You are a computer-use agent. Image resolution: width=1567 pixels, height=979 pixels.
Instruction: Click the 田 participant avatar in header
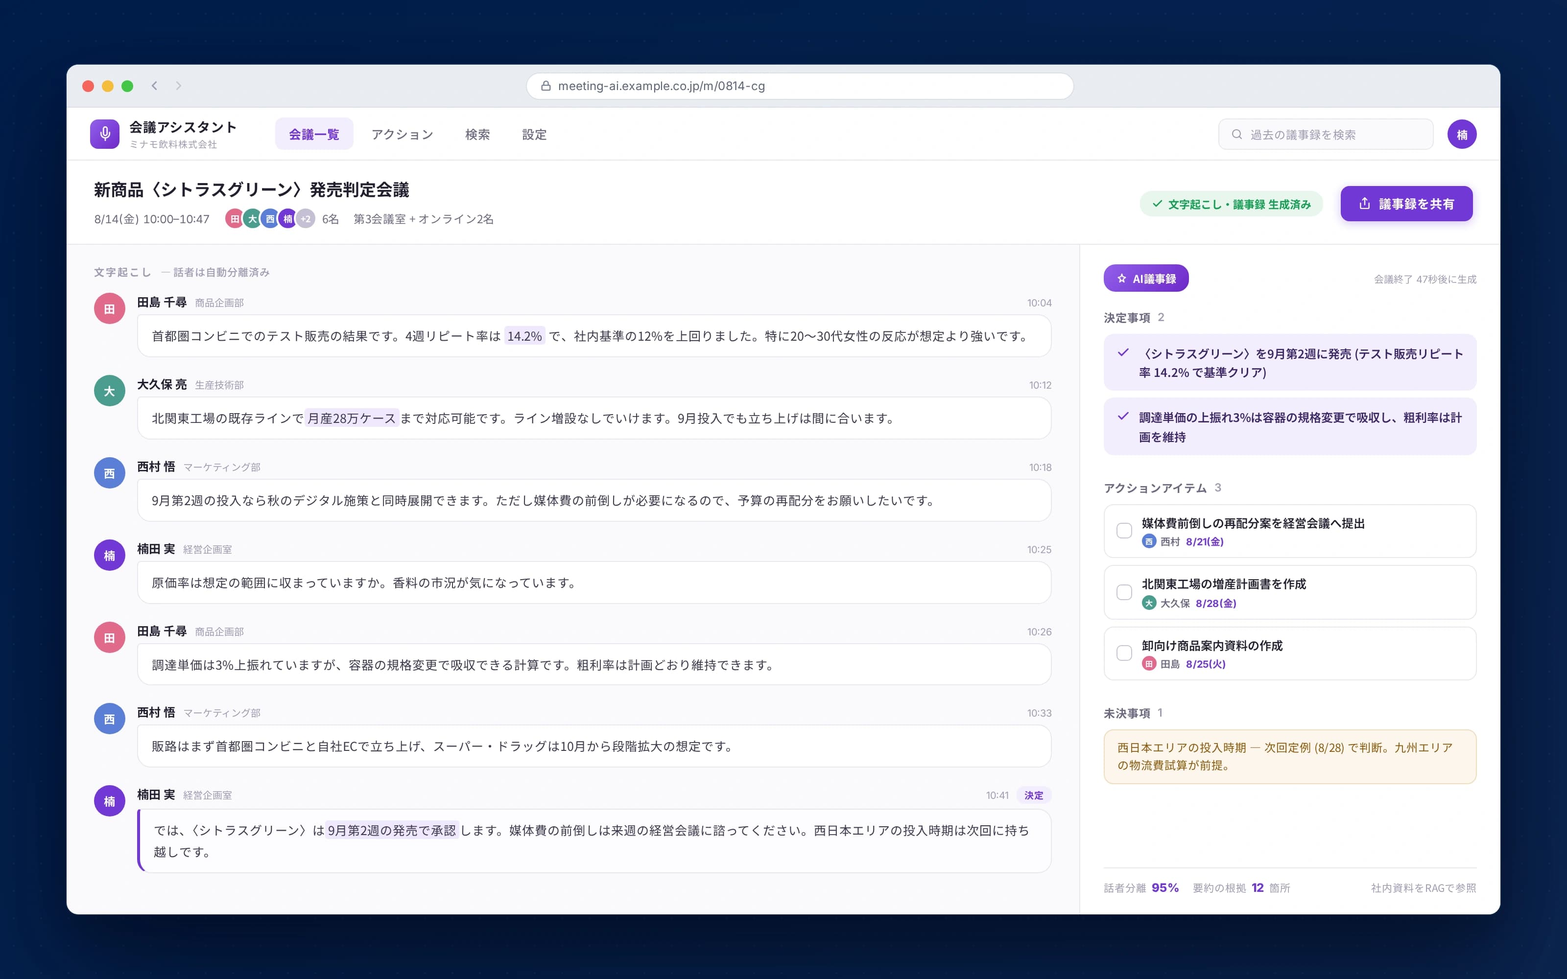(235, 219)
